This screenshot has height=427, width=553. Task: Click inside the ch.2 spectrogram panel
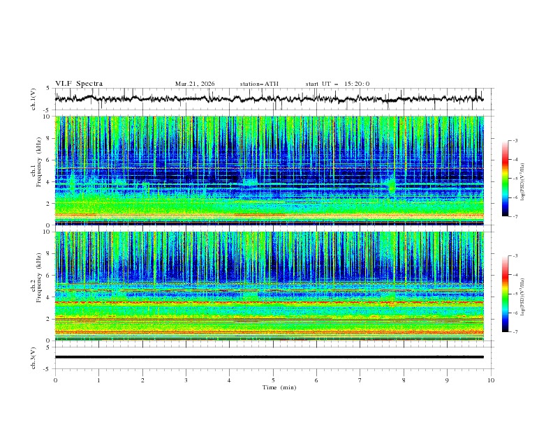[269, 286]
